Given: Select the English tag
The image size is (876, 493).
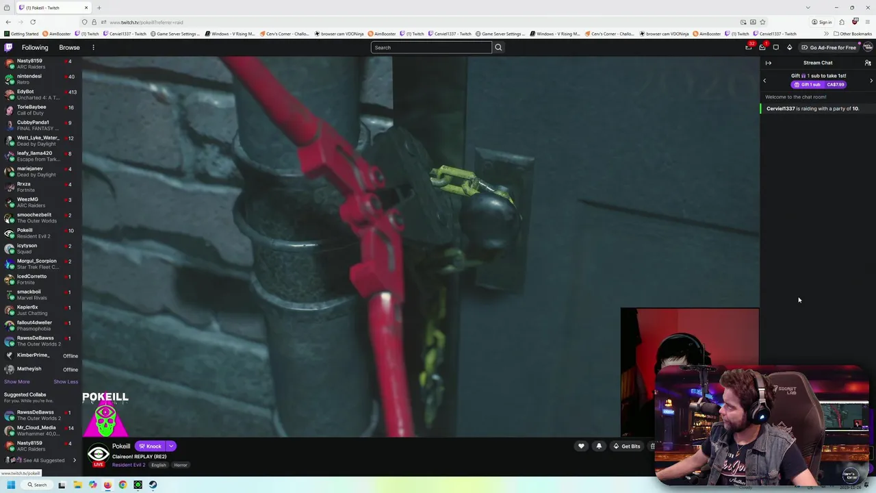Looking at the screenshot, I should (x=159, y=465).
